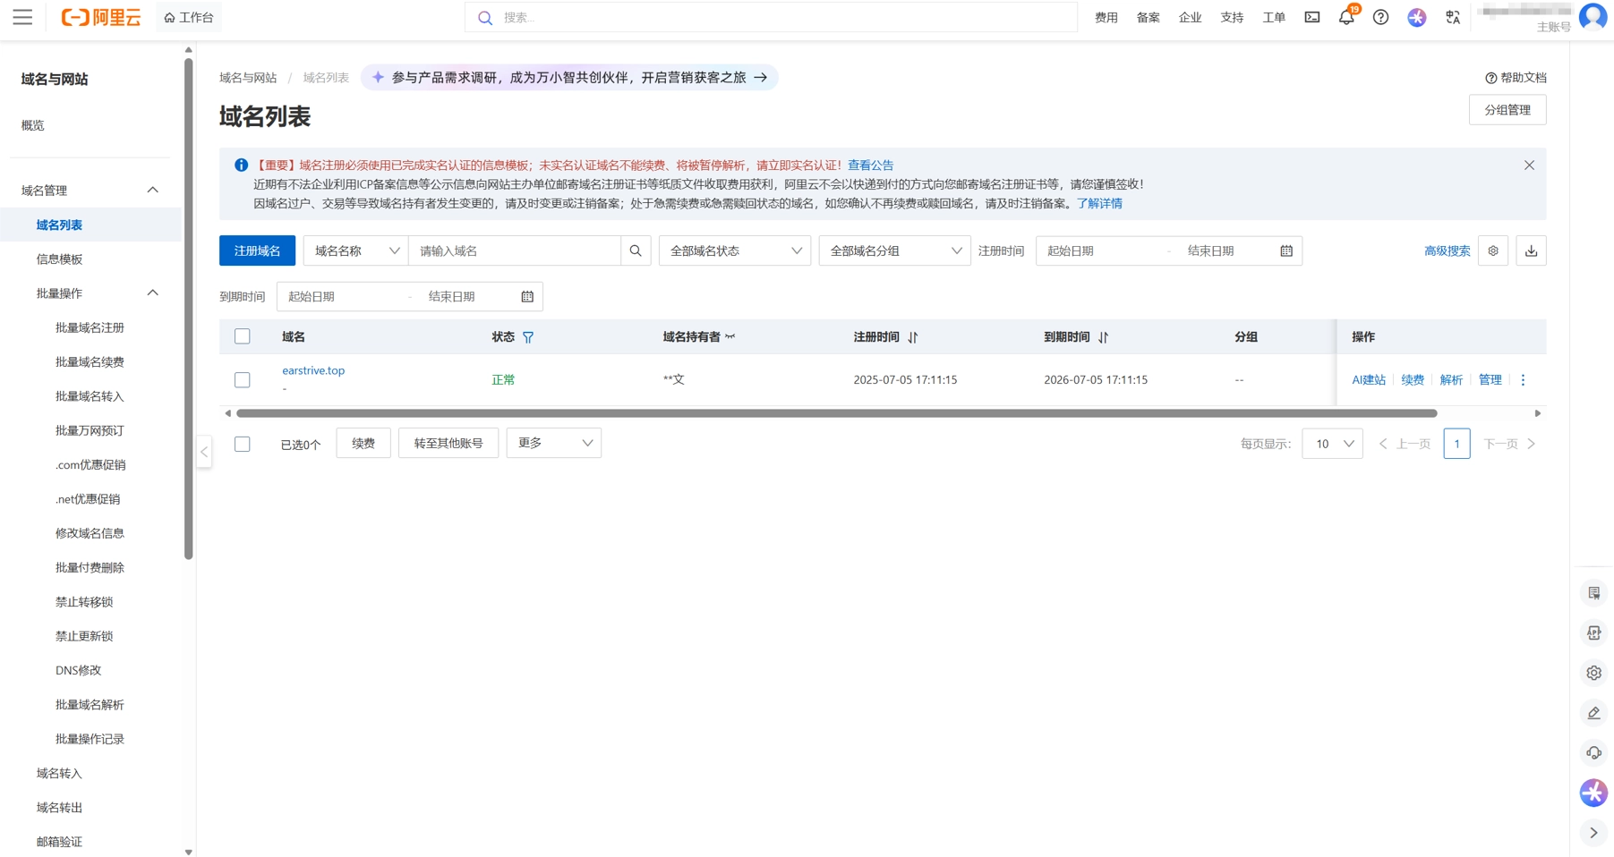Click the export download icon
The image size is (1614, 857).
click(1531, 251)
